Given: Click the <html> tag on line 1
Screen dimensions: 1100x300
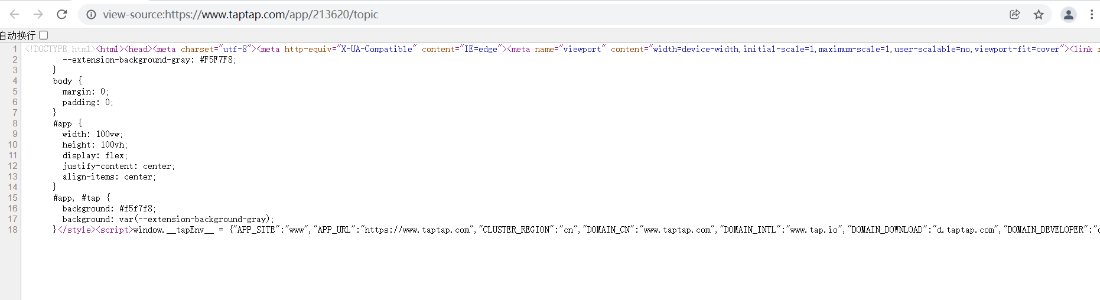Looking at the screenshot, I should tap(110, 49).
